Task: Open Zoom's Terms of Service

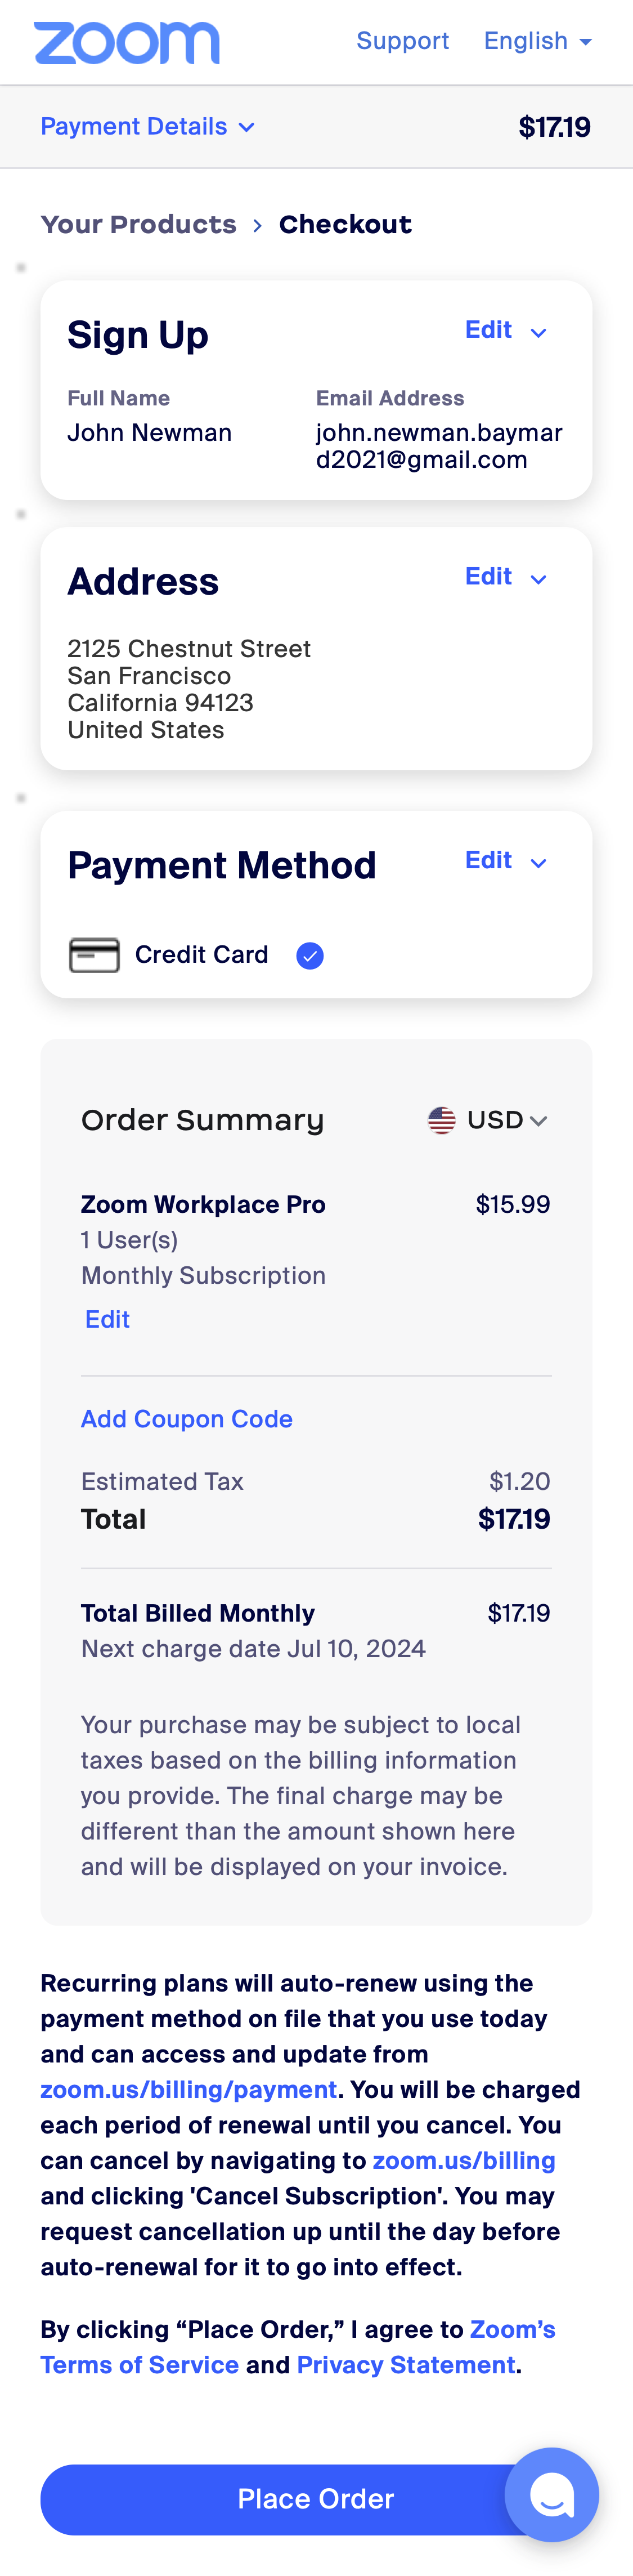Action: point(138,2365)
